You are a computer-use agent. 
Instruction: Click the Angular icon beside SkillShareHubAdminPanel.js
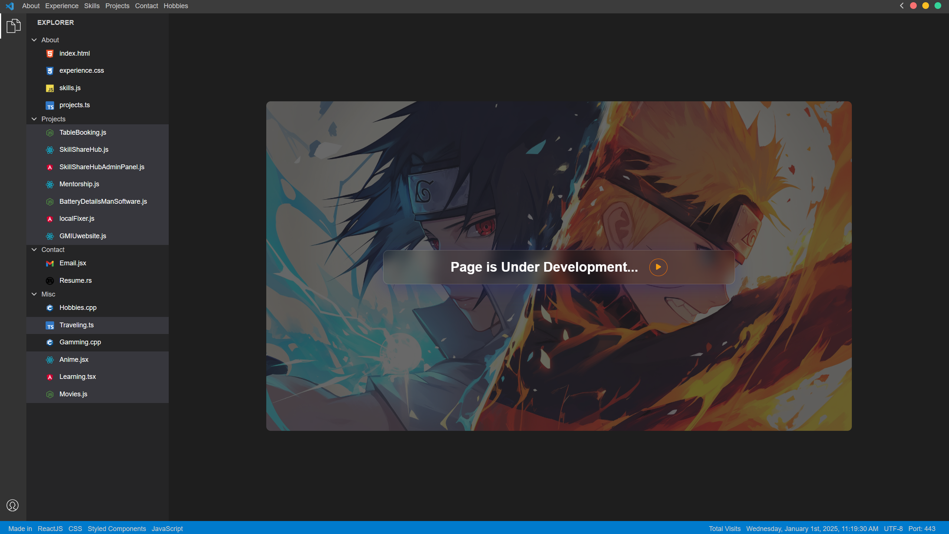tap(50, 167)
